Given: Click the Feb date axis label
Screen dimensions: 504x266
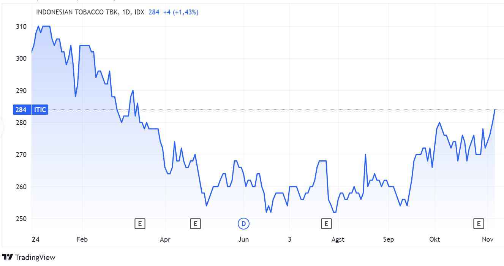Looking at the screenshot, I should coord(82,239).
